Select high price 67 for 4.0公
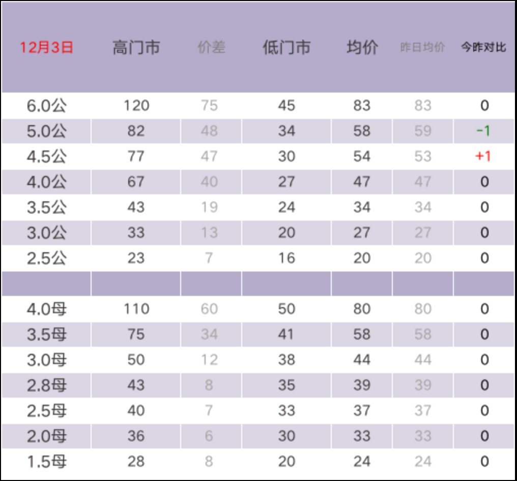Image resolution: width=517 pixels, height=481 pixels. [x=136, y=182]
